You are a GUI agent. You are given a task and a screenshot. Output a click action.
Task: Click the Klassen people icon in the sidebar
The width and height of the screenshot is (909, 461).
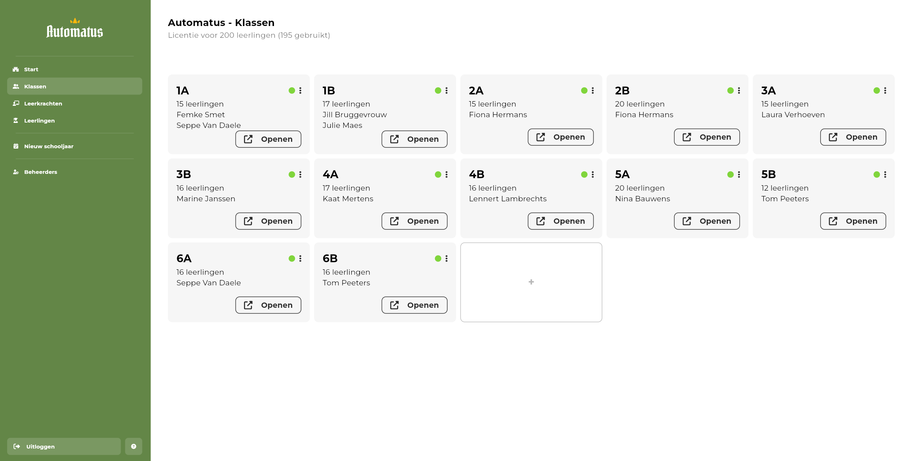(16, 86)
